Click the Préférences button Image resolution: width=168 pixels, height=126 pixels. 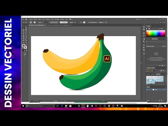(101, 22)
